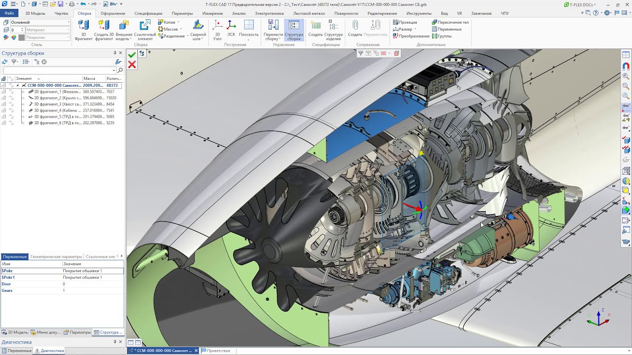Select the Ссылочный элемент tool
632x355 pixels.
point(145,30)
